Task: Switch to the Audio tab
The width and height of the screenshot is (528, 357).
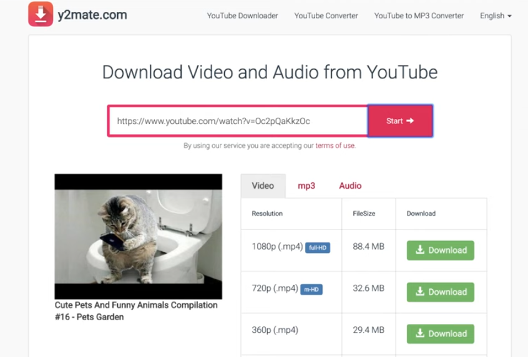Action: [350, 186]
